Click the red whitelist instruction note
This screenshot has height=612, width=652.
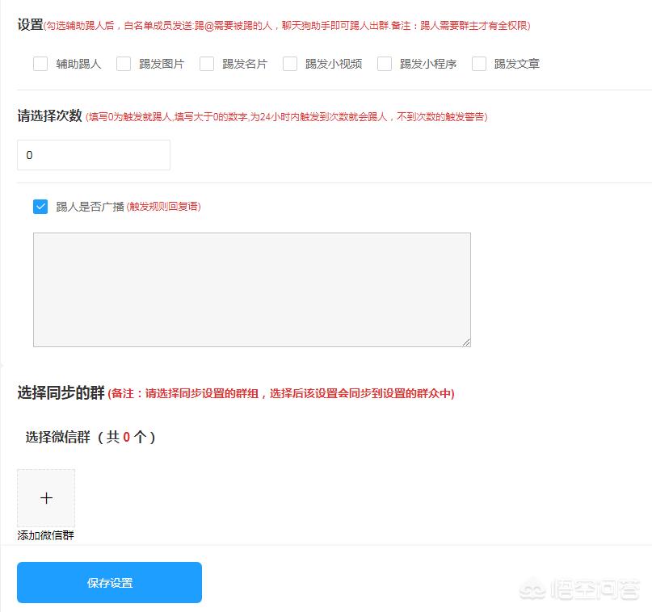pyautogui.click(x=307, y=25)
